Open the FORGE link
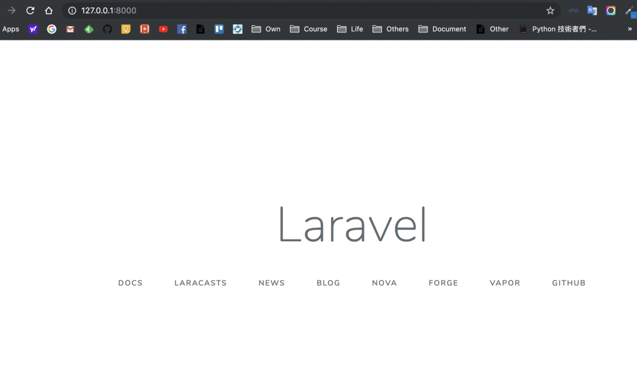The image size is (637, 385). (443, 282)
